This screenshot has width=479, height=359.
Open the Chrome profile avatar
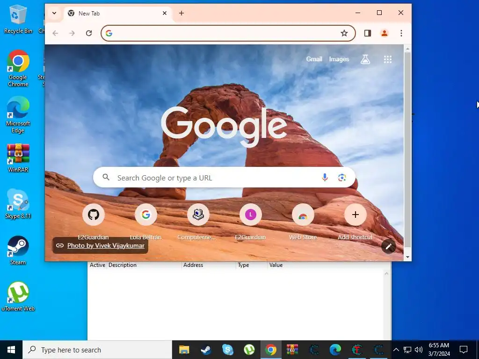[x=385, y=33]
